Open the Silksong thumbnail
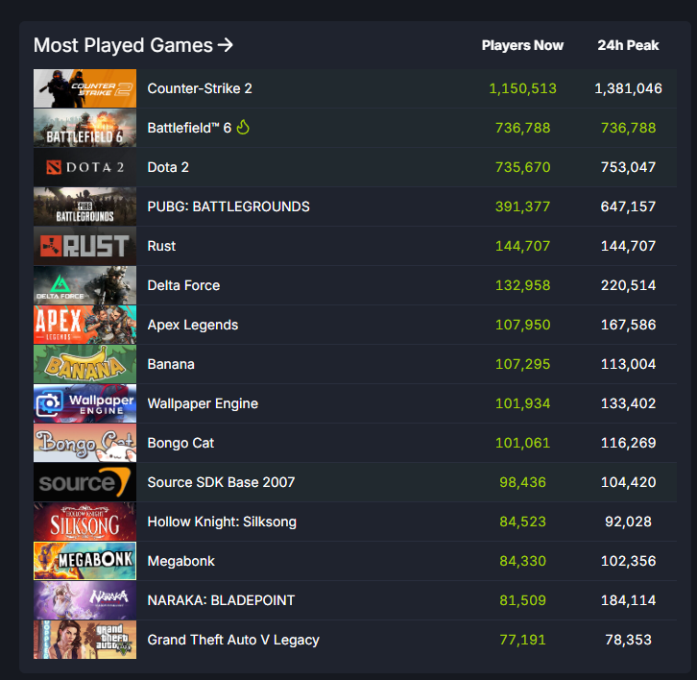The height and width of the screenshot is (680, 697). [84, 522]
